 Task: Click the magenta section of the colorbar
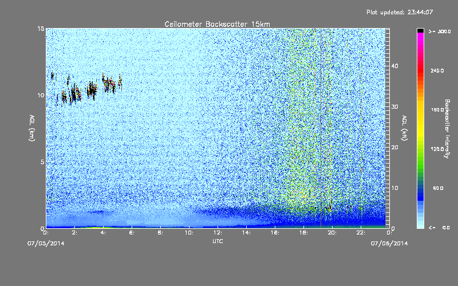pyautogui.click(x=420, y=39)
